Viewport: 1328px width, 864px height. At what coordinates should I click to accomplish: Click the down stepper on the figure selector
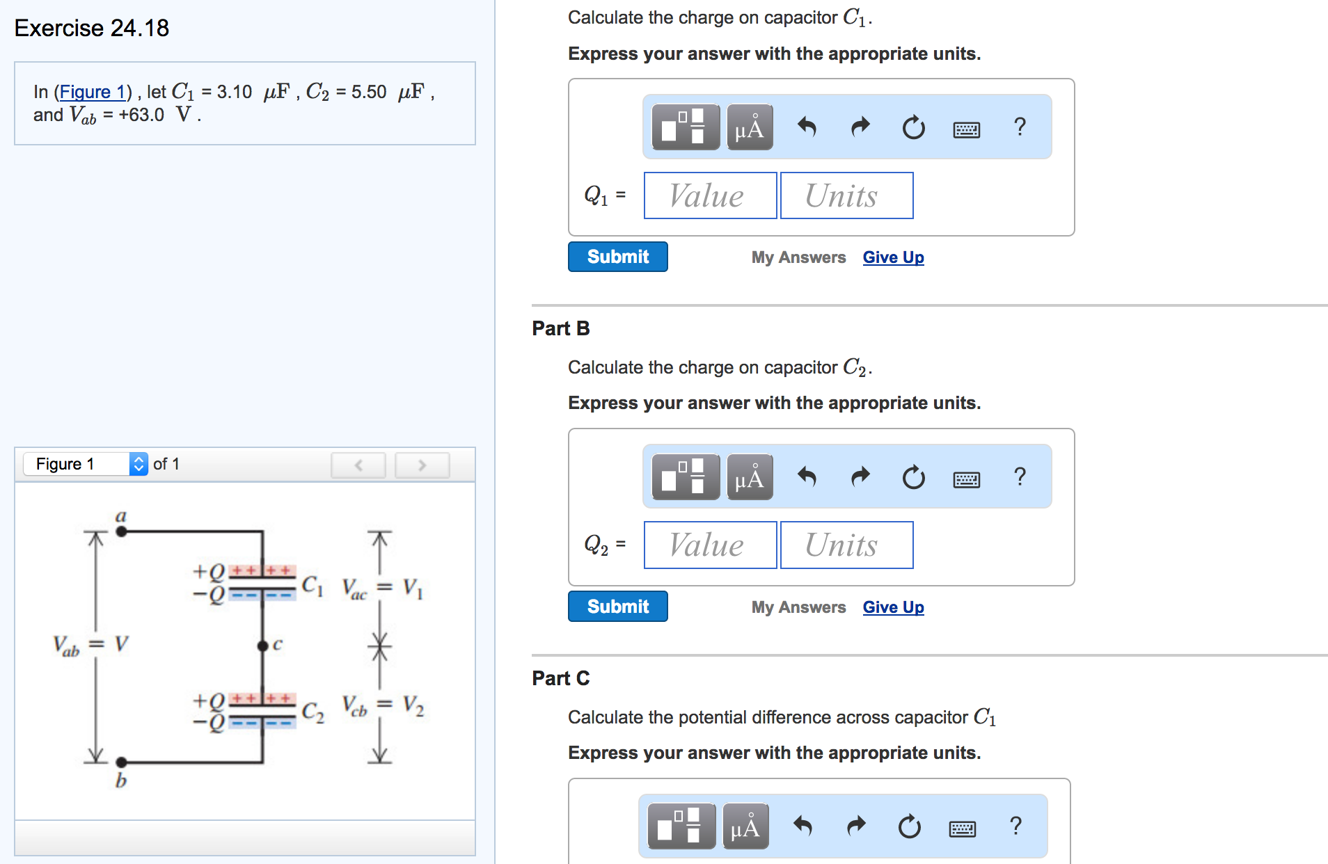(x=139, y=468)
